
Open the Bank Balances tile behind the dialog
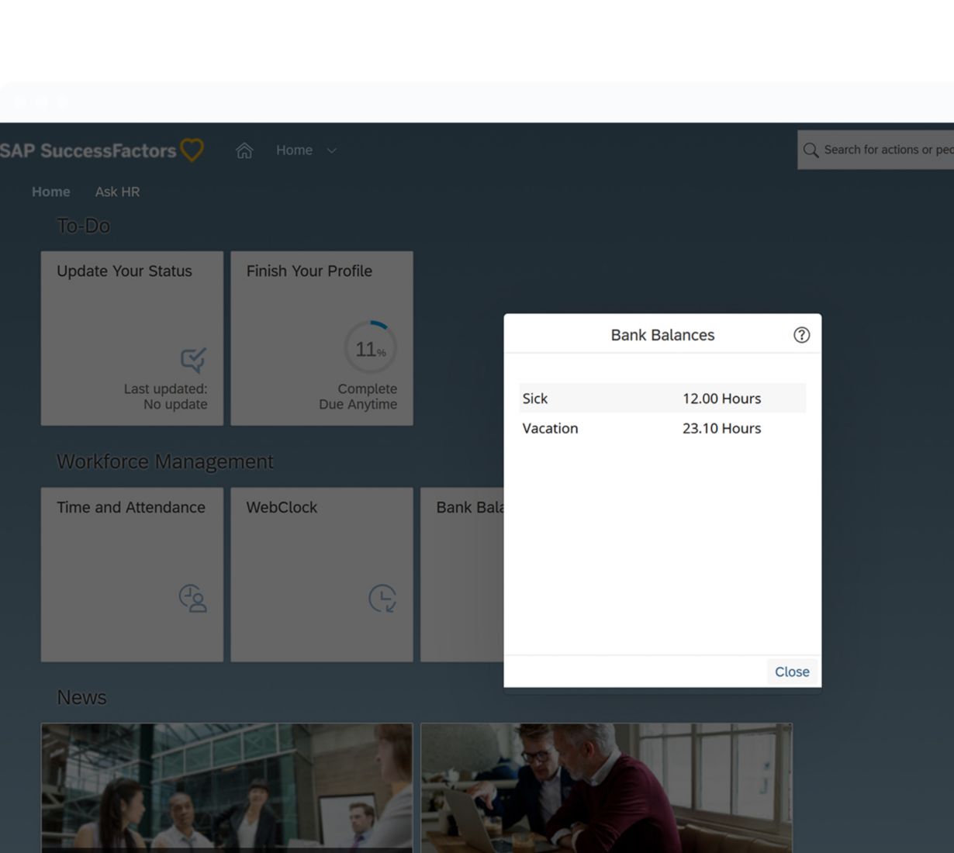coord(462,574)
